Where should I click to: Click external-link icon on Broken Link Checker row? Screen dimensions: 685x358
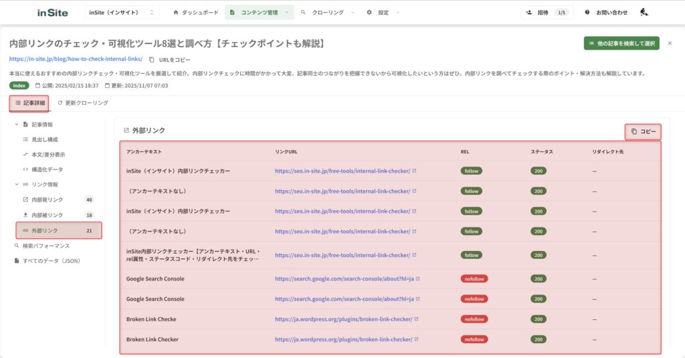[x=416, y=339]
